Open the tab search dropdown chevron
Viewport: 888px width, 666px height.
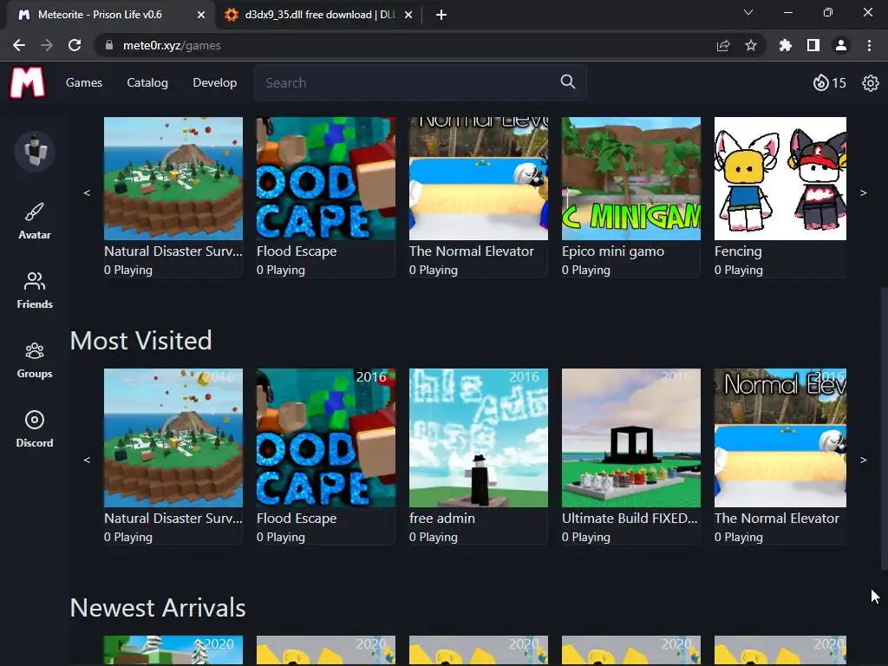(x=748, y=12)
